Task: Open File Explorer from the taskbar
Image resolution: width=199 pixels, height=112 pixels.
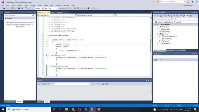Action: coord(67,109)
